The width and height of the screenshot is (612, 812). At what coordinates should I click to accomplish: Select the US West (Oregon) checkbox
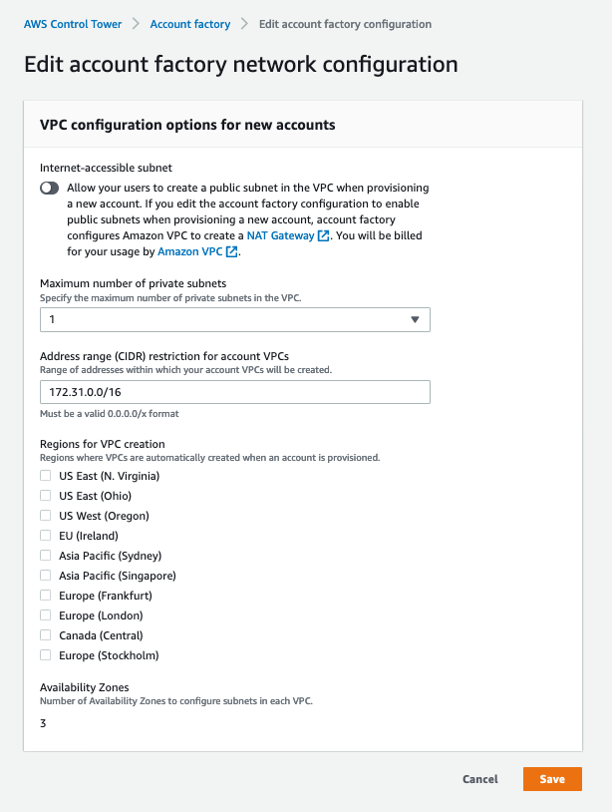45,516
